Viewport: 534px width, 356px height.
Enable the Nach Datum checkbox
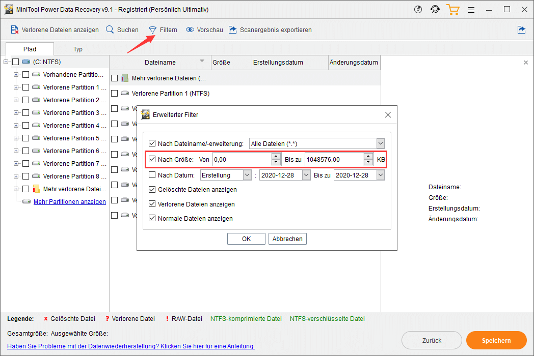[152, 175]
